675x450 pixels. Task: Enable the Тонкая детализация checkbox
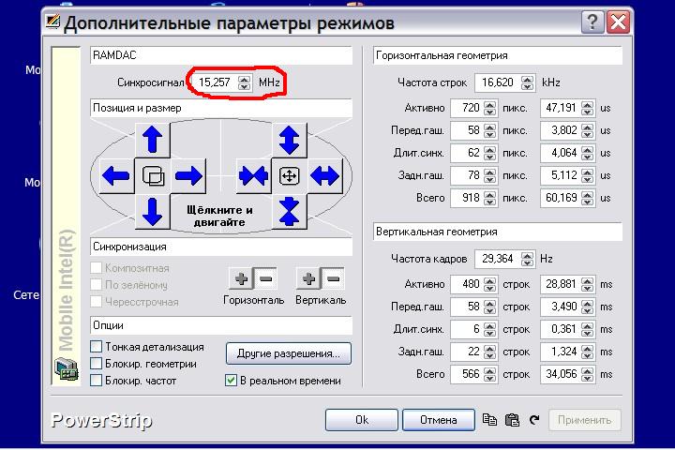click(x=97, y=347)
